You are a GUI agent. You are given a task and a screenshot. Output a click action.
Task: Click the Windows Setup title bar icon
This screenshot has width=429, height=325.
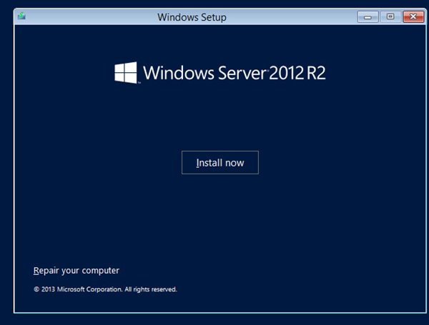[21, 16]
